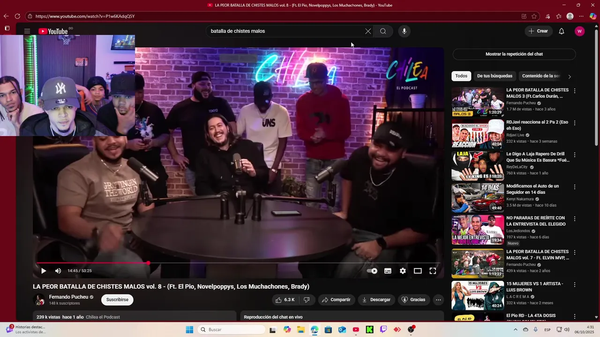Open the browser favorites list icon
This screenshot has height=337, width=600.
(x=559, y=16)
